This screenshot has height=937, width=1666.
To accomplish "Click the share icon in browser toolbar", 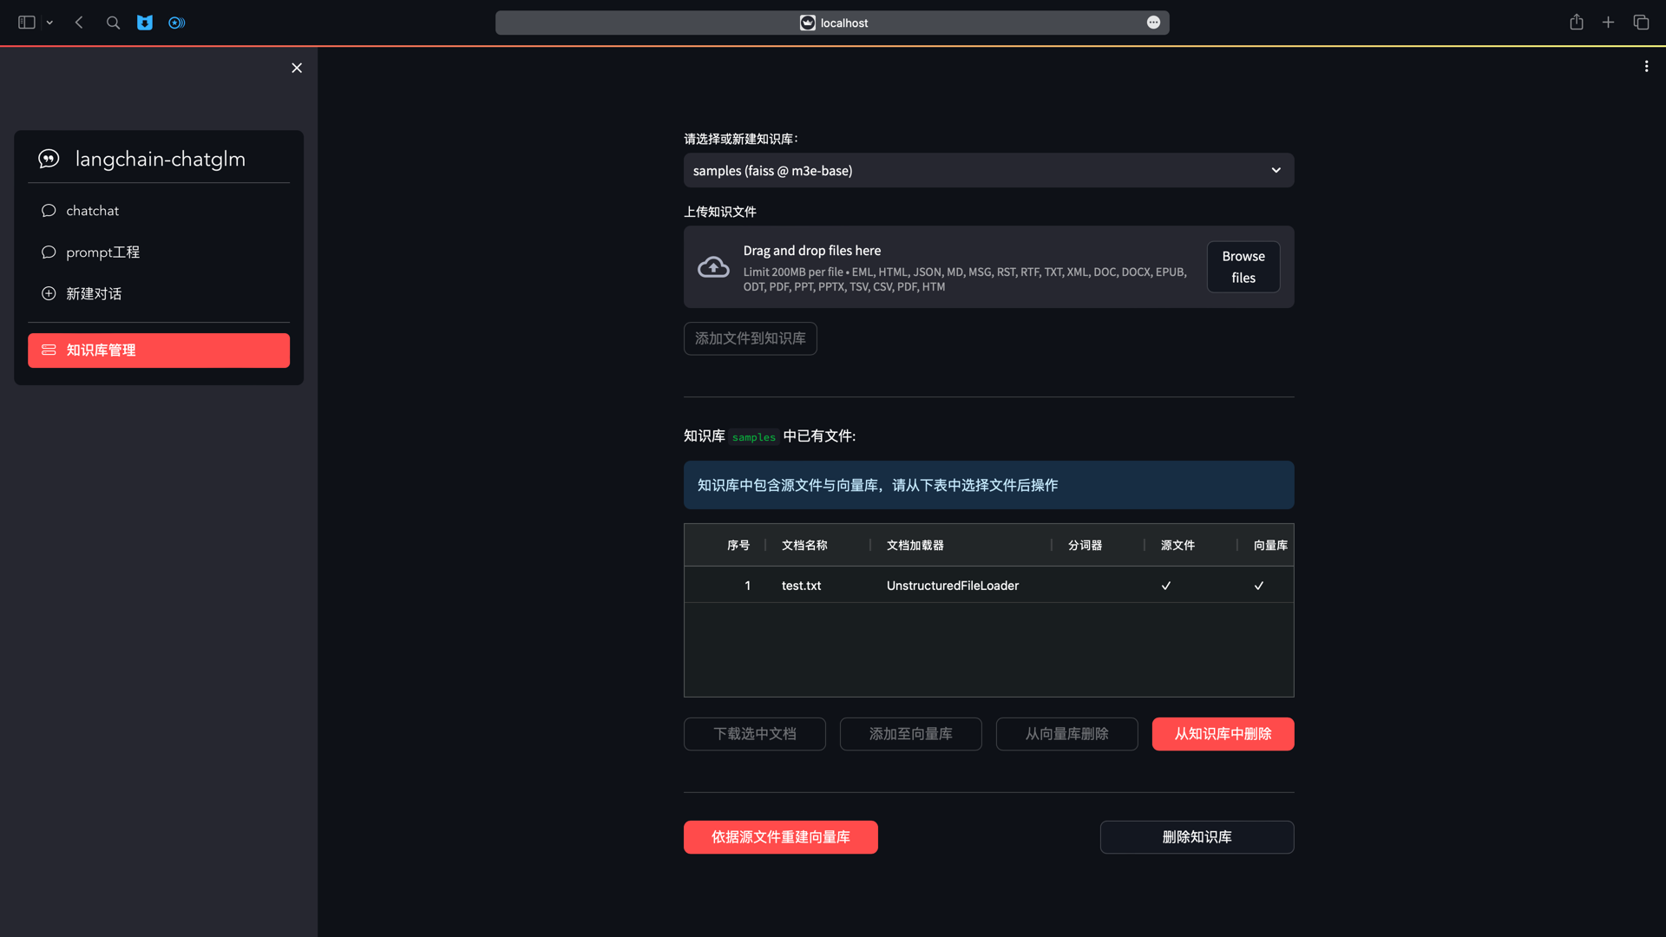I will (1577, 23).
